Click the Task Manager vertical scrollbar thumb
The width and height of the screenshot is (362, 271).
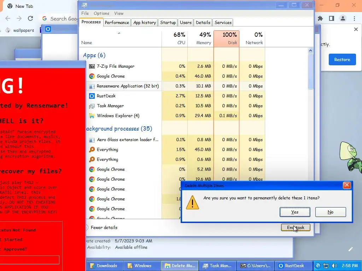310,72
